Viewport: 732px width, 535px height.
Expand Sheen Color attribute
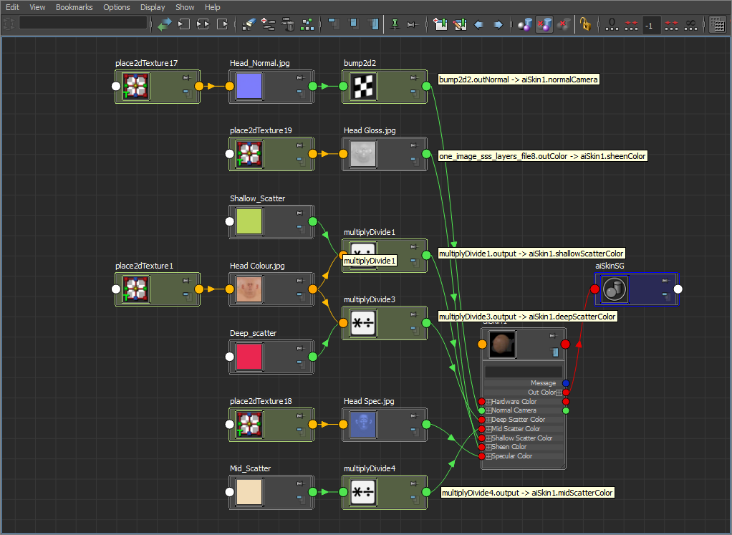tap(488, 447)
